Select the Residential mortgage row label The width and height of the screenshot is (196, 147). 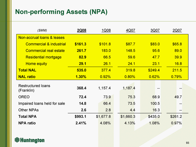tap(44, 57)
